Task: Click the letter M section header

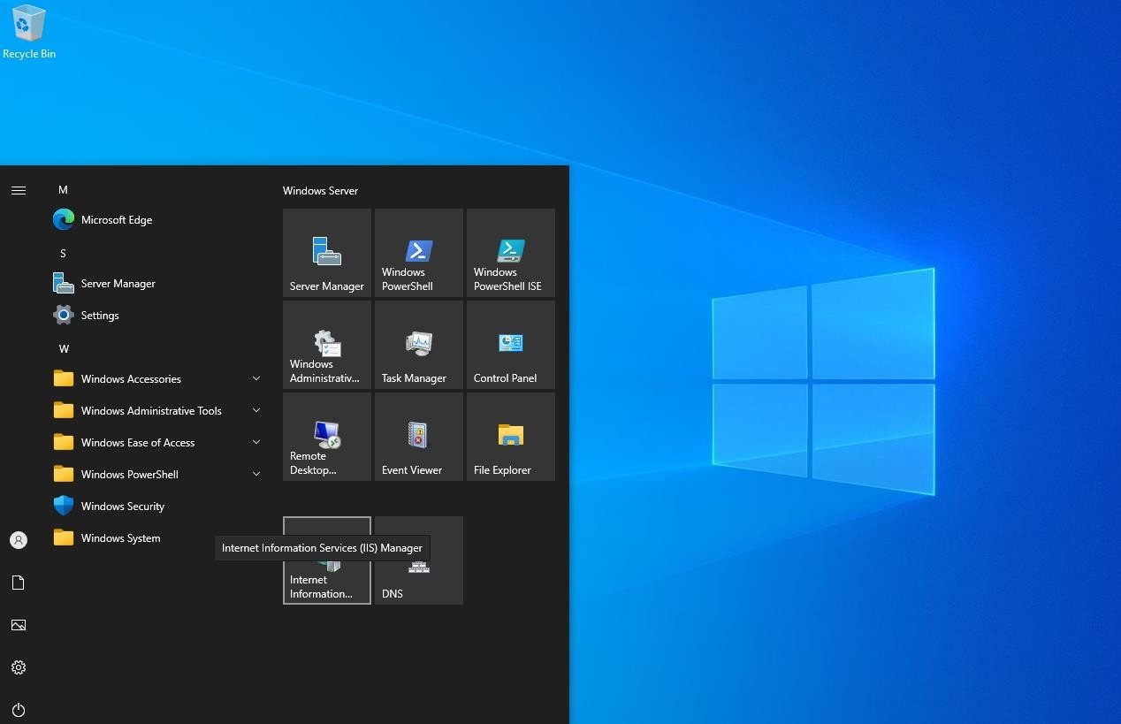Action: [x=63, y=190]
